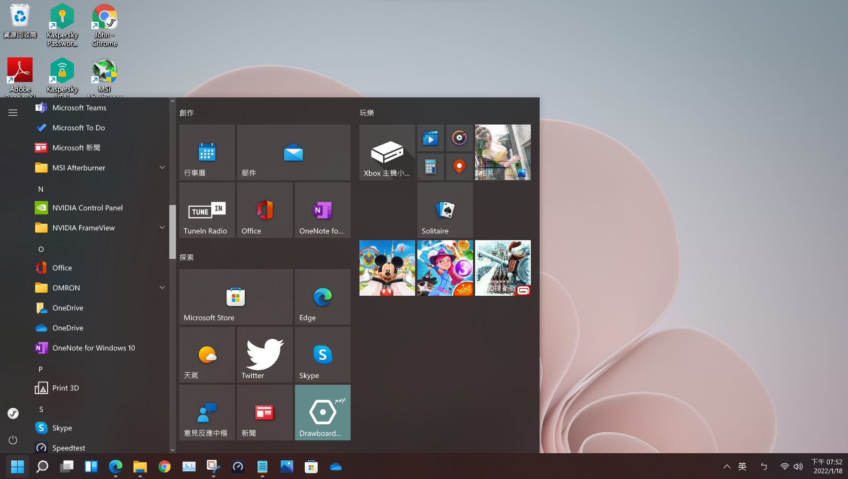Jump to letter O section header

coord(41,249)
